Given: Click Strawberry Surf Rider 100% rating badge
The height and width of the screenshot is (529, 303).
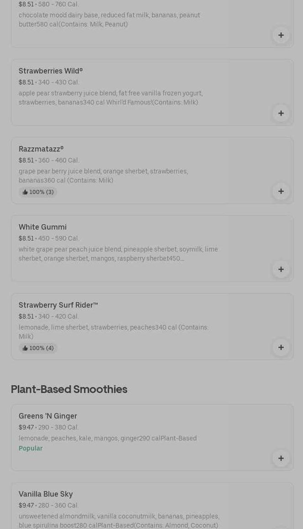Looking at the screenshot, I should pos(38,348).
